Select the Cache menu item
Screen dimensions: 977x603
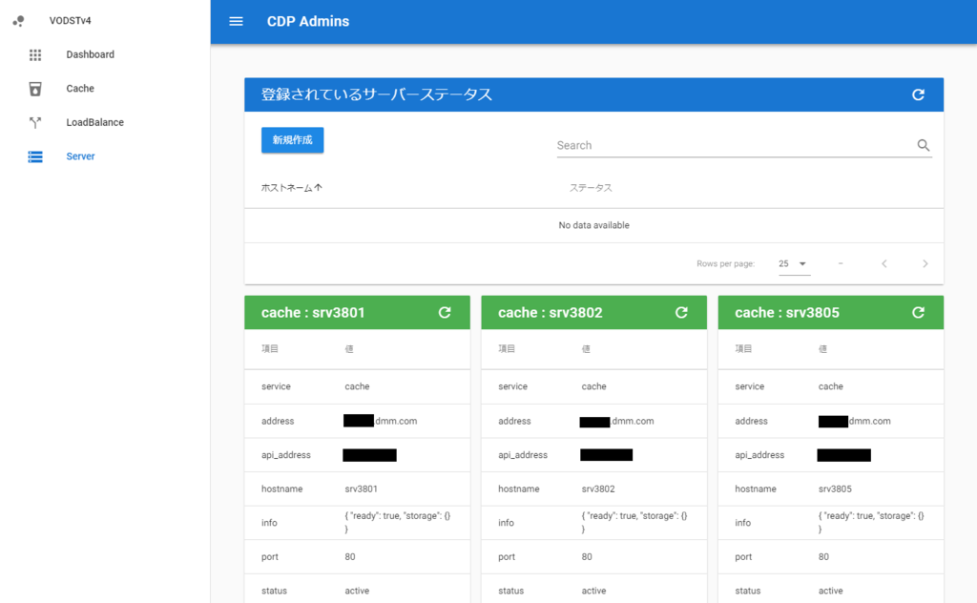tap(80, 89)
